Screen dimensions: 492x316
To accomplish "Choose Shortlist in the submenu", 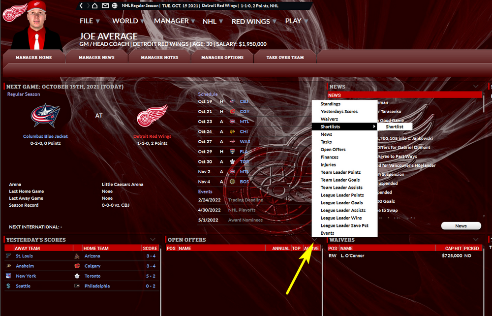I will (x=395, y=127).
